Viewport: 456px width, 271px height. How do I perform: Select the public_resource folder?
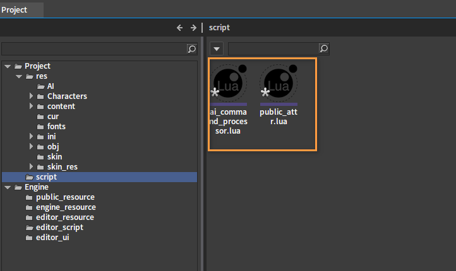(65, 197)
